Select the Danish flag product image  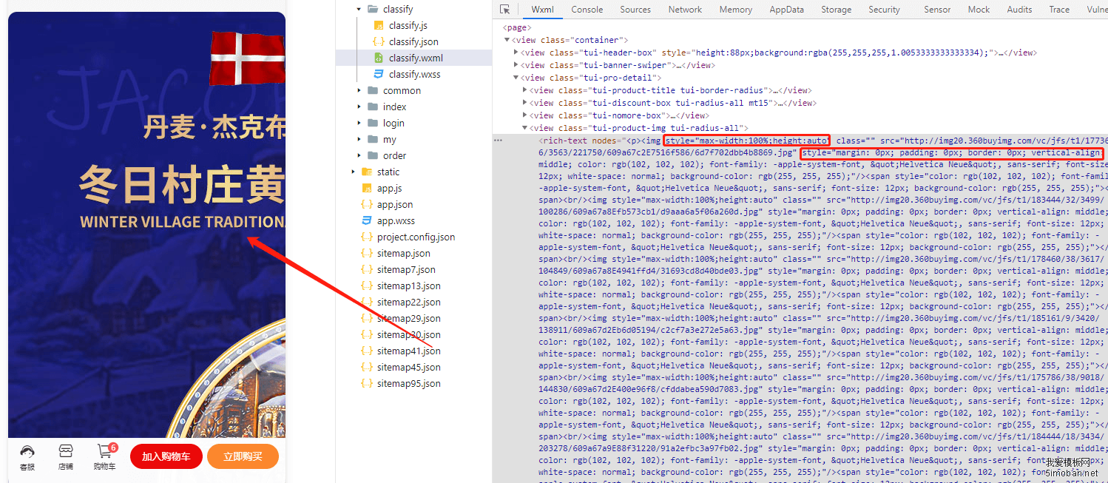tap(247, 58)
